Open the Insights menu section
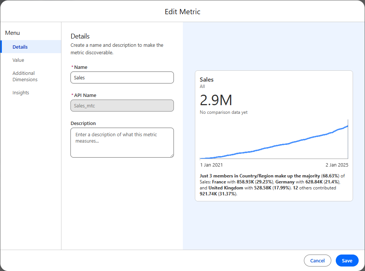 tap(21, 93)
